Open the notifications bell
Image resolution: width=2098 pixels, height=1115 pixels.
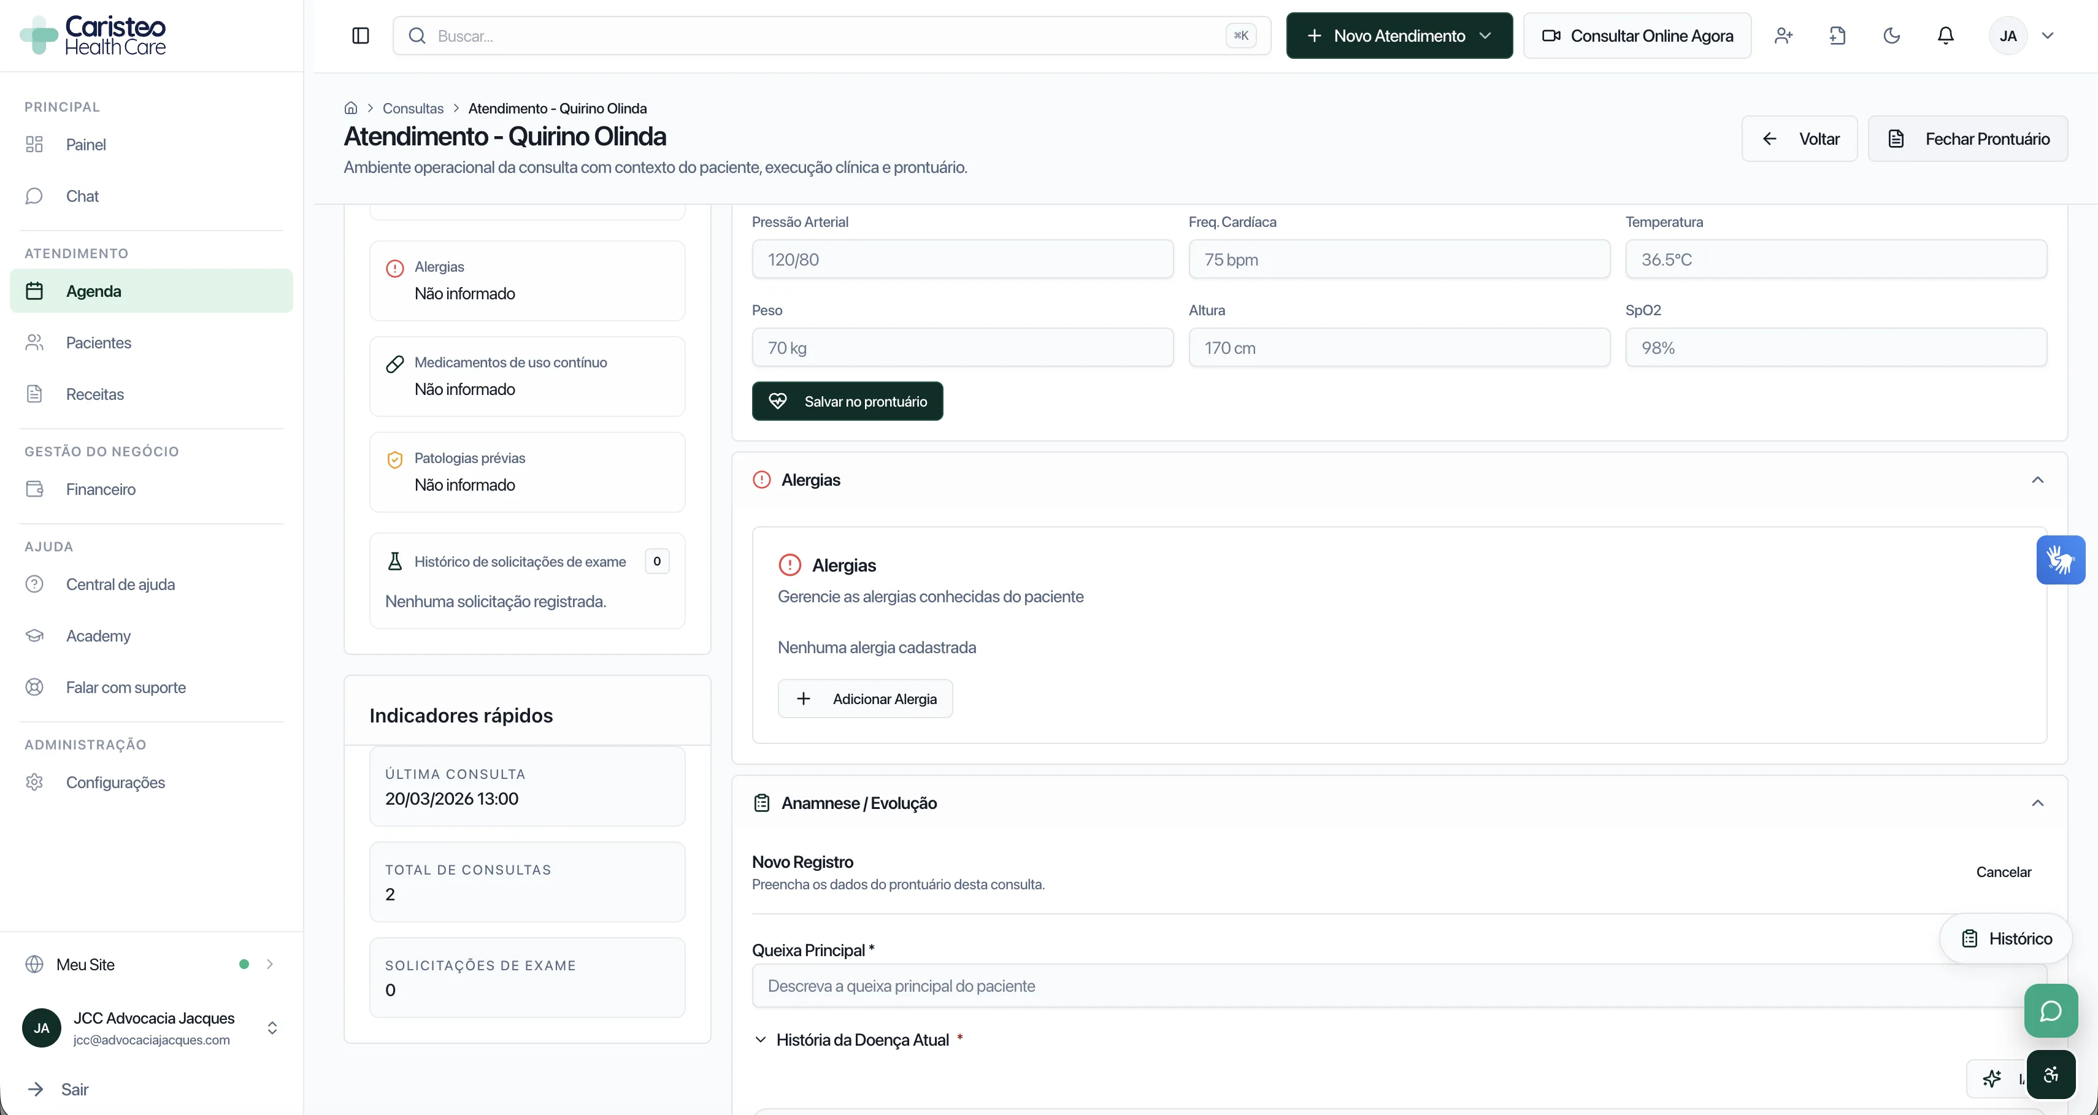click(x=1946, y=36)
